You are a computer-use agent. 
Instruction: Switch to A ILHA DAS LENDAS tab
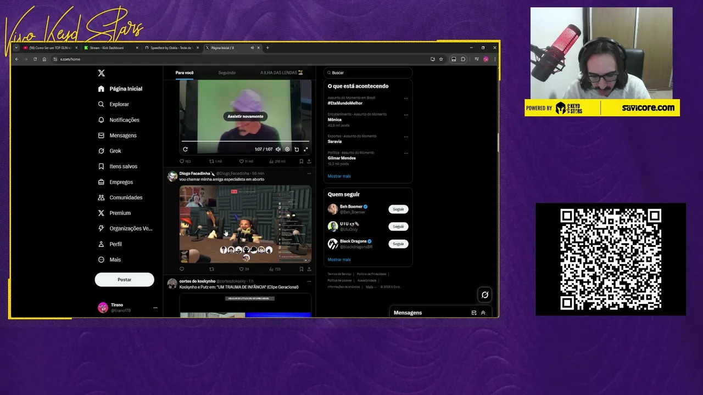282,72
